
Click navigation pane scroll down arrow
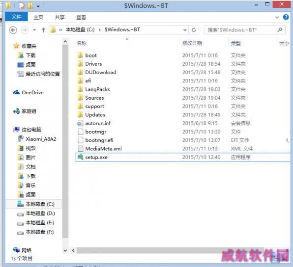65,250
